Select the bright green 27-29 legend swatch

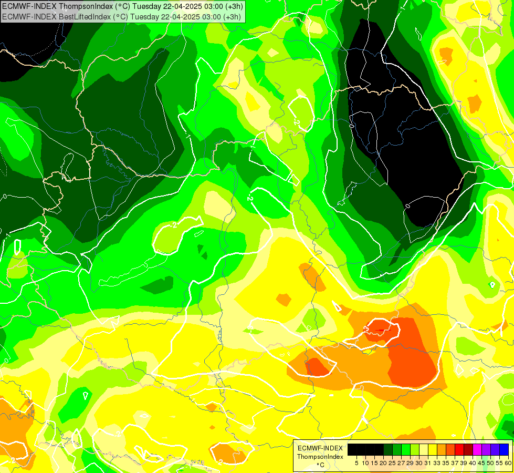tap(406, 450)
